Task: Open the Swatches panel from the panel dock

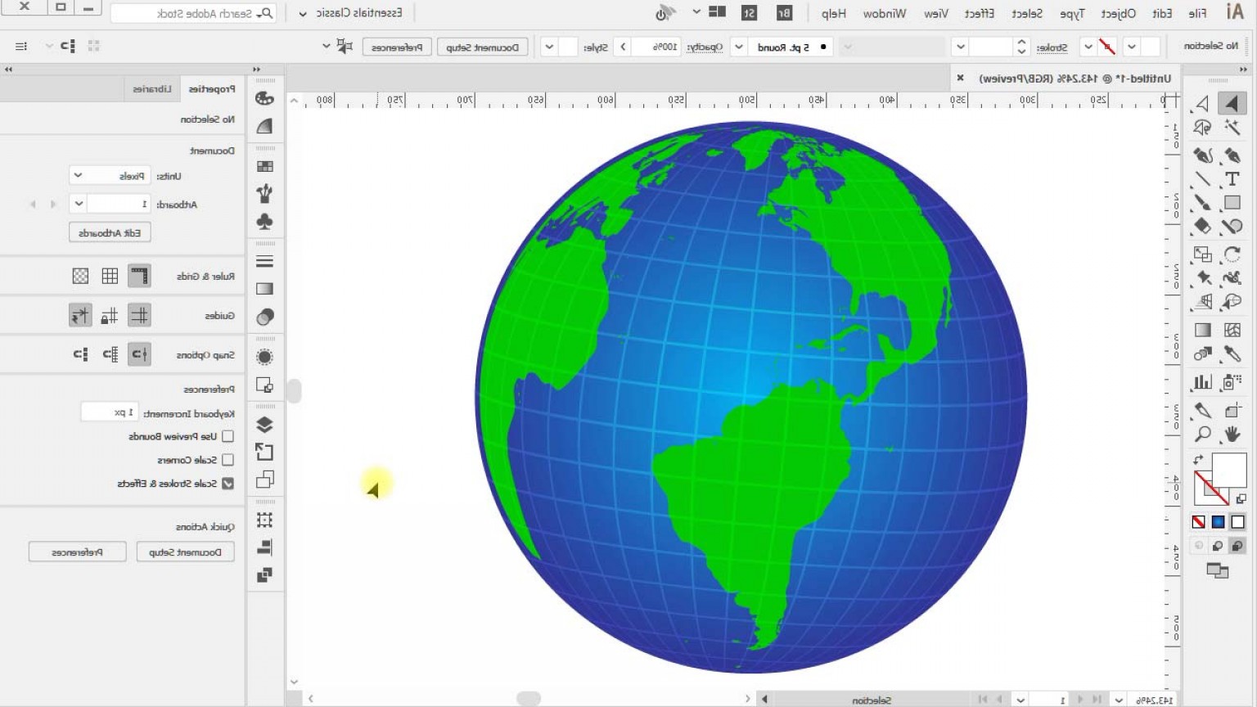Action: tap(265, 165)
